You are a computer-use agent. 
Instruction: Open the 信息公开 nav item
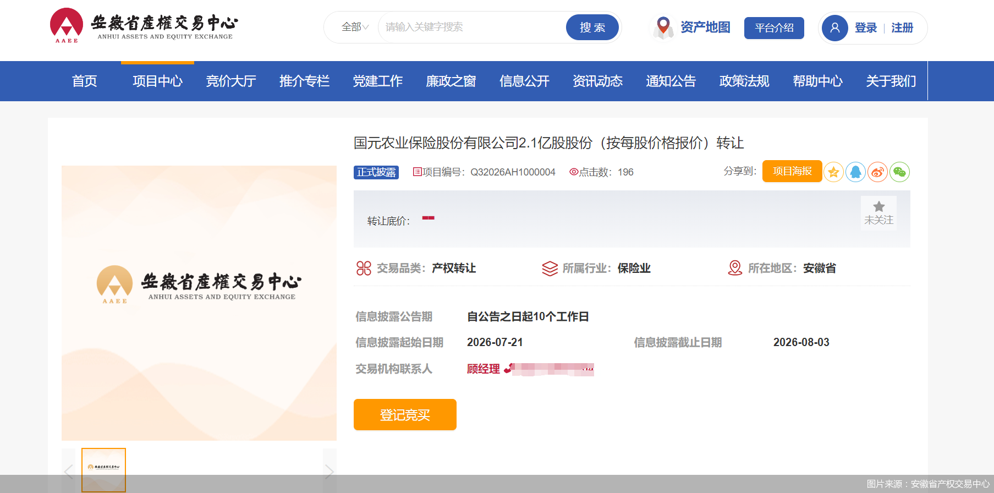(x=524, y=81)
